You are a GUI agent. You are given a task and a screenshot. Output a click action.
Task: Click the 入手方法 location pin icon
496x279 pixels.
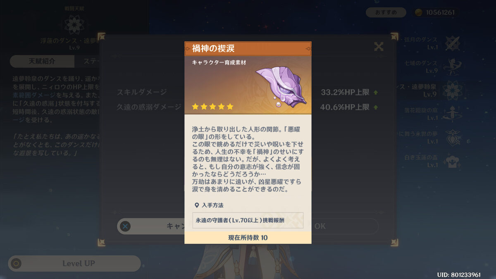point(197,205)
